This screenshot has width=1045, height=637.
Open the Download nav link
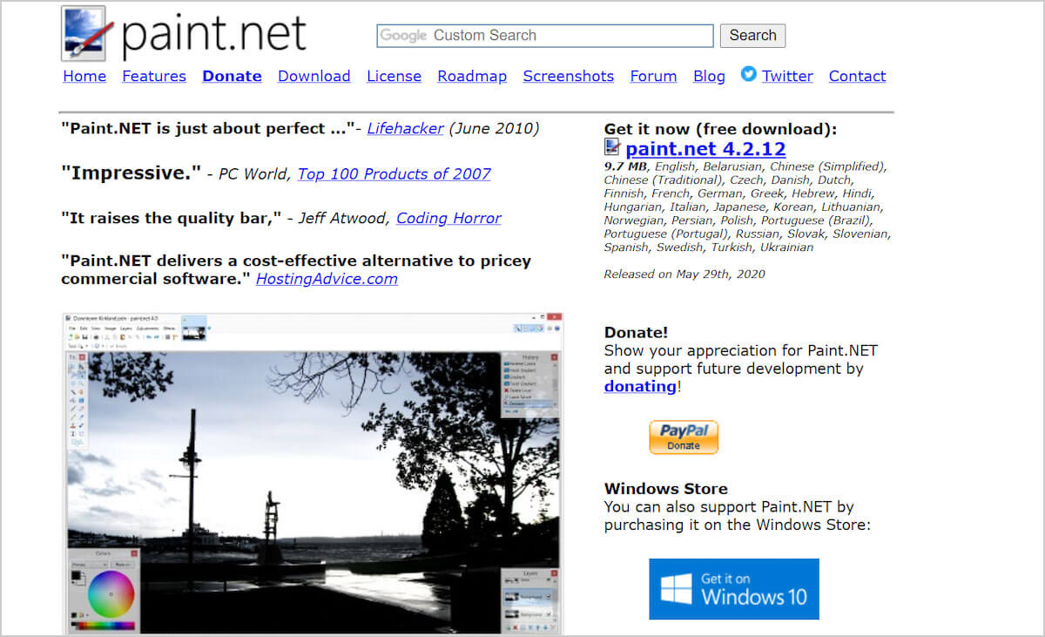314,76
